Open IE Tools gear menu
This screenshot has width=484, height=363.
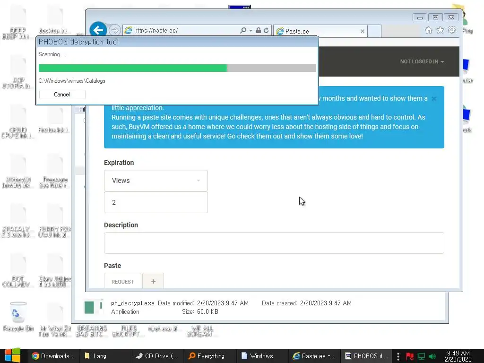[452, 30]
